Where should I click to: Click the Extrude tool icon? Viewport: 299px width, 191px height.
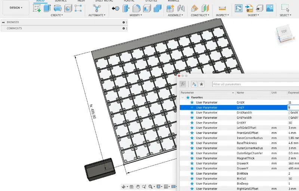[47, 8]
